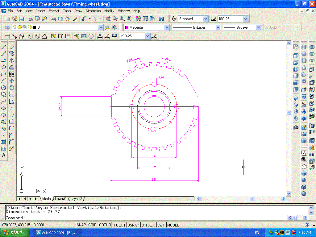Select the Mirror modify tool
This screenshot has height=237, width=316.
click(12, 61)
